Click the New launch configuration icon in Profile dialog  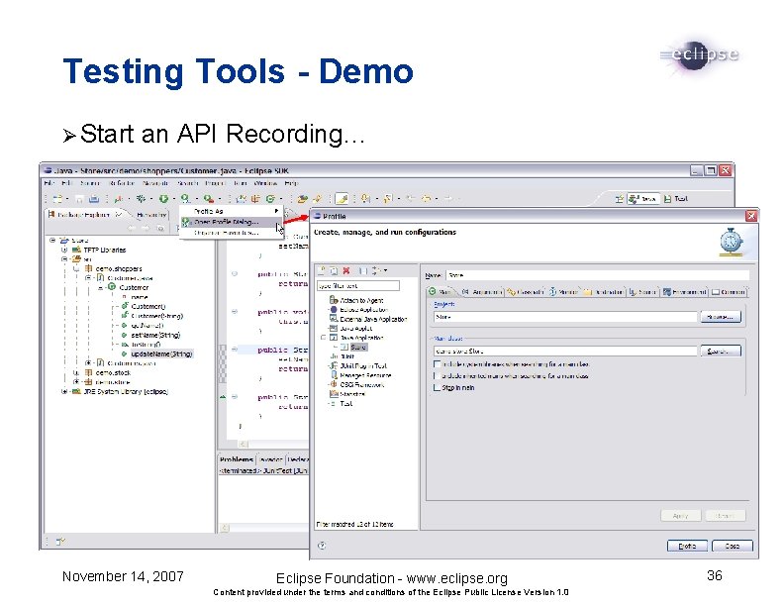(x=322, y=270)
